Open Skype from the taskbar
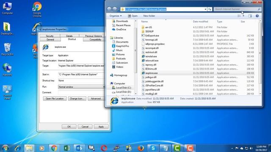 coord(153,148)
